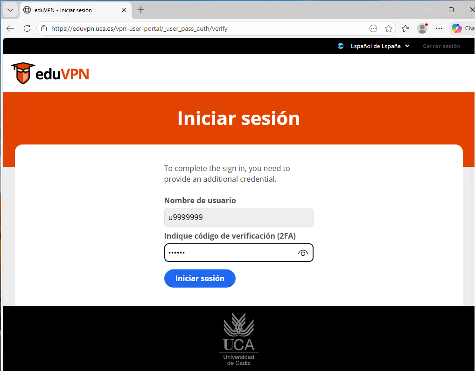This screenshot has height=371, width=475.
Task: Click the lock icon for site information
Action: coord(44,28)
